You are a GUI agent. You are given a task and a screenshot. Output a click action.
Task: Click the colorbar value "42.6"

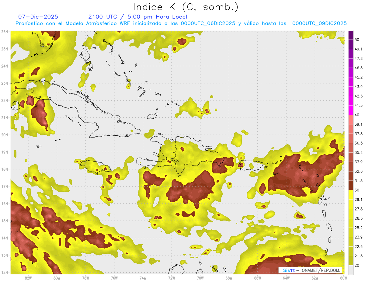click(x=359, y=96)
